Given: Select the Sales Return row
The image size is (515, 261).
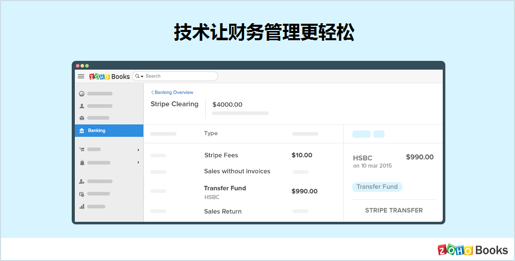Looking at the screenshot, I should (x=244, y=211).
